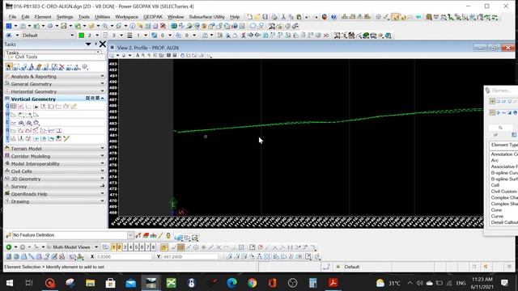Click the new file icon in top toolbar

250,17
